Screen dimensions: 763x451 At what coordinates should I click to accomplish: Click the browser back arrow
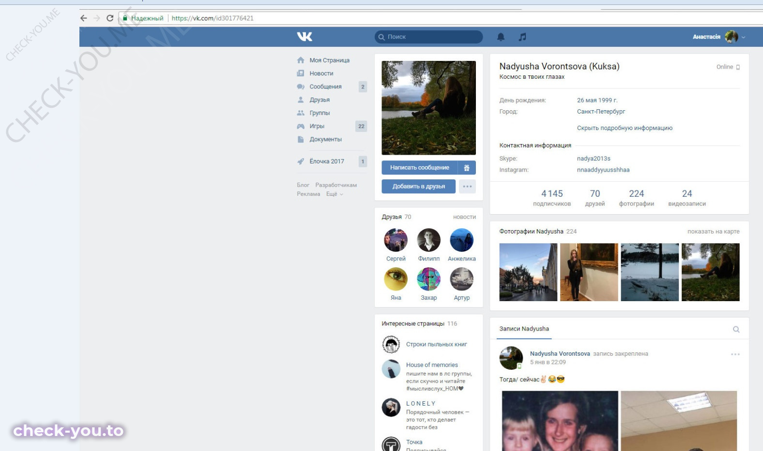pos(84,18)
